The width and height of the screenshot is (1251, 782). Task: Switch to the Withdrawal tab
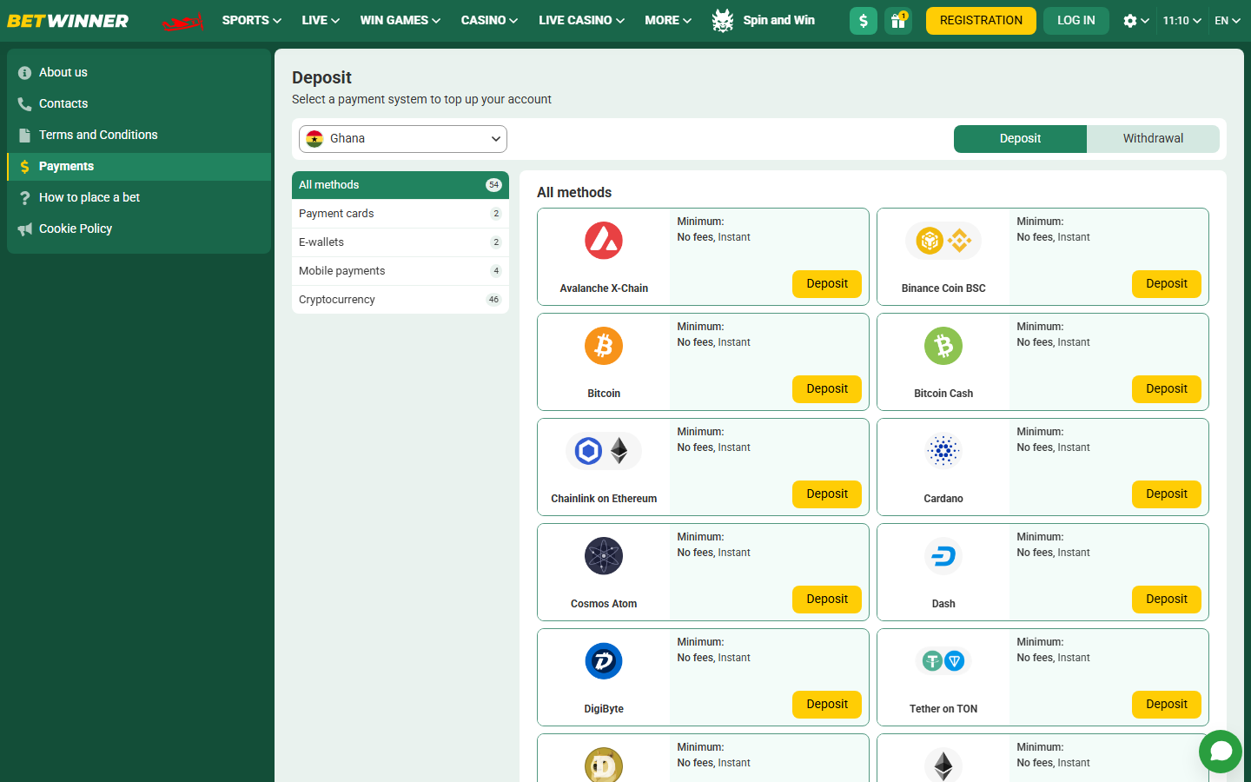[1153, 139]
